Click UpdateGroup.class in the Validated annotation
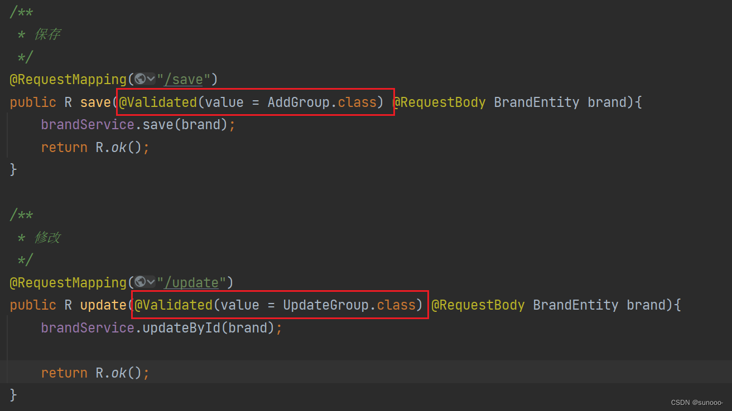 click(x=349, y=305)
